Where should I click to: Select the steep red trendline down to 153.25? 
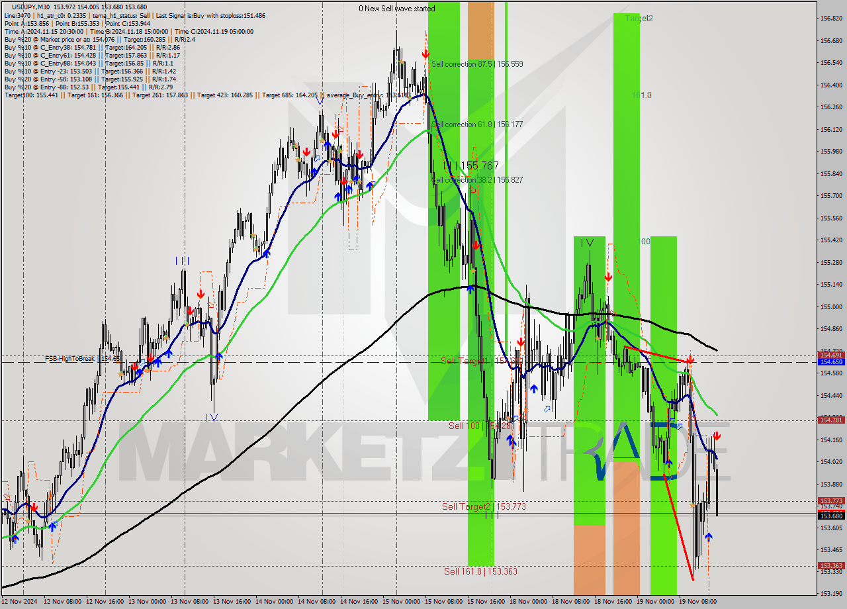(x=678, y=526)
